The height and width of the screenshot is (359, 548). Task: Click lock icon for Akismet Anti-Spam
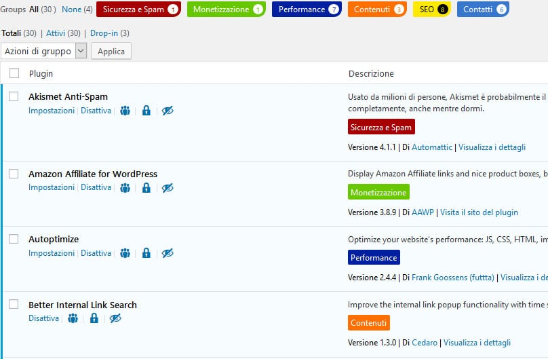[x=146, y=111]
